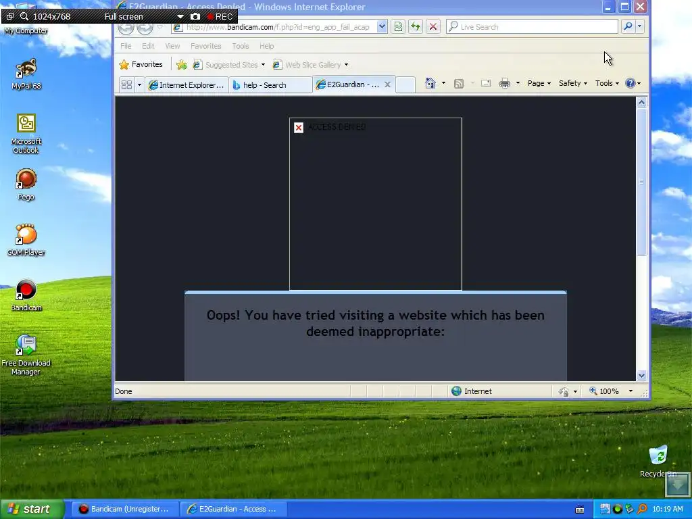The image size is (692, 519).
Task: Open MyPal 68 desktop shortcut
Action: pyautogui.click(x=26, y=74)
